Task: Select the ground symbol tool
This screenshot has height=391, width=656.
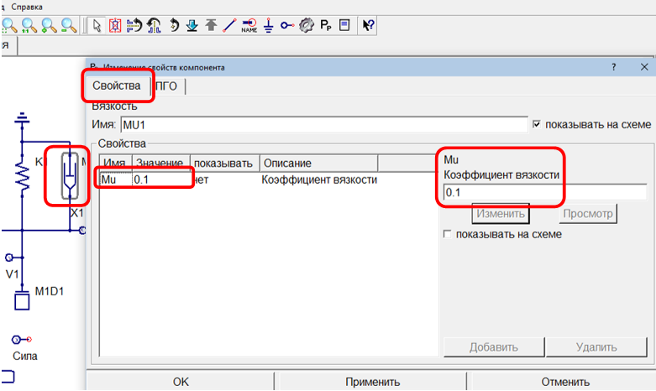Action: coord(269,25)
